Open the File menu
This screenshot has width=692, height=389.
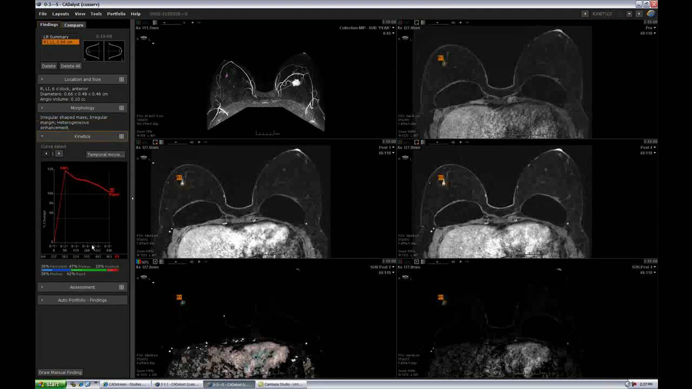pyautogui.click(x=43, y=14)
